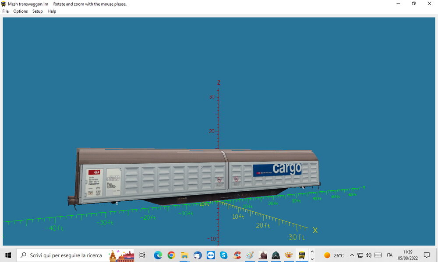Select the yellow train Mesh Viewer taskbar icon
This screenshot has width=438, height=262.
(x=302, y=255)
